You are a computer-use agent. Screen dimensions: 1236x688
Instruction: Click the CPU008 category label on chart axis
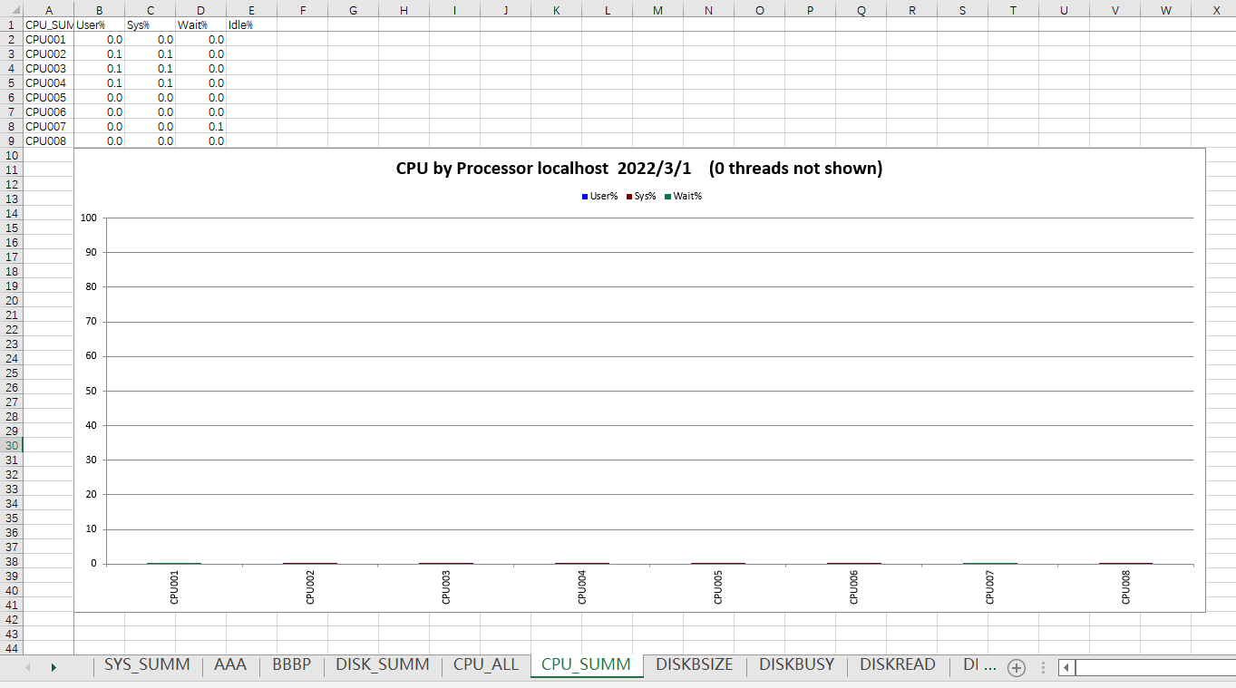pos(1126,586)
